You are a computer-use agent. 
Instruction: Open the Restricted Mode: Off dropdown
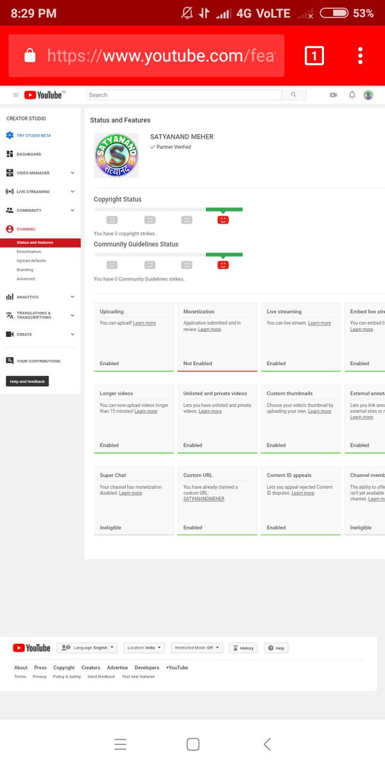(x=197, y=648)
